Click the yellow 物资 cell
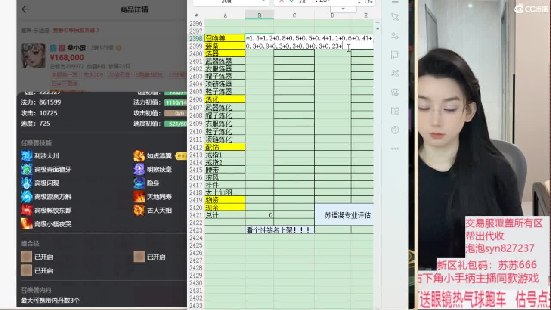 click(x=225, y=200)
